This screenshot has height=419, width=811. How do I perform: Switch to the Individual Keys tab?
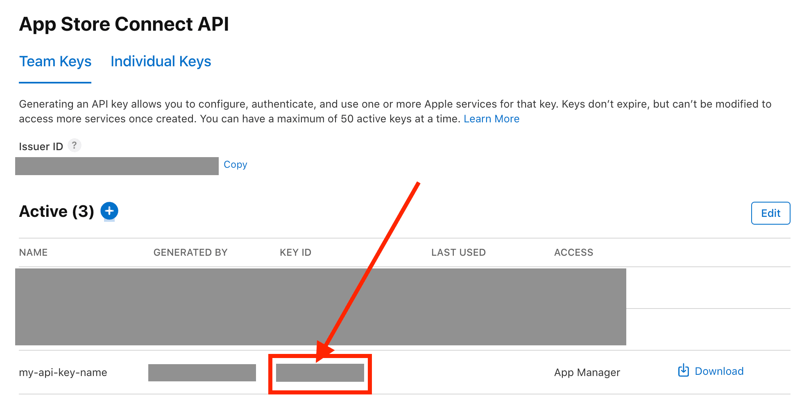coord(161,61)
